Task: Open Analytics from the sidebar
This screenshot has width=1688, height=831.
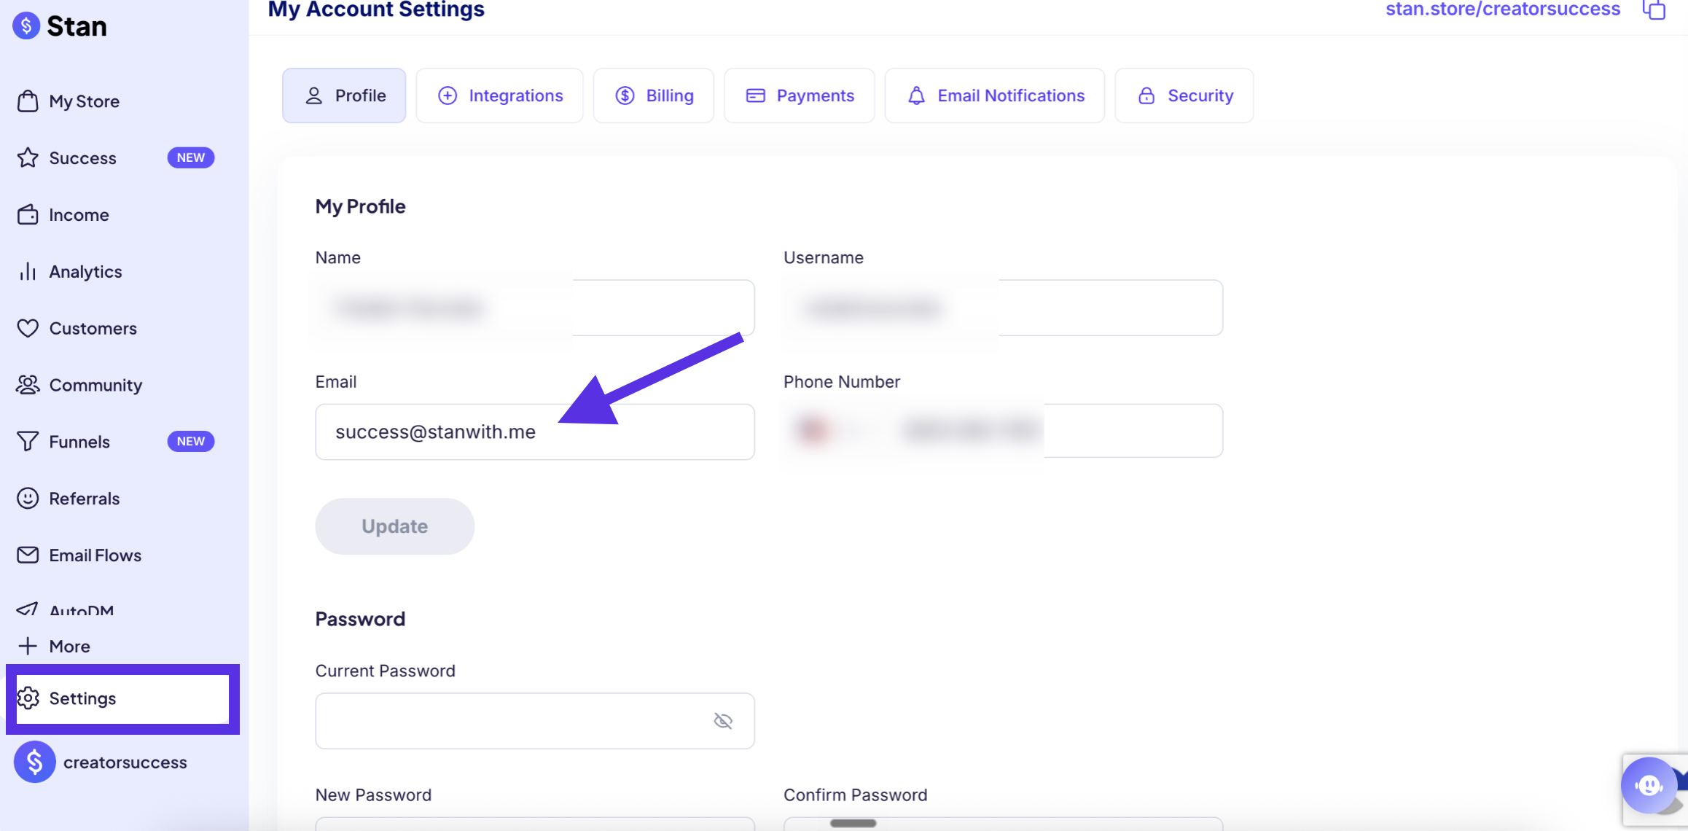Action: click(x=85, y=272)
